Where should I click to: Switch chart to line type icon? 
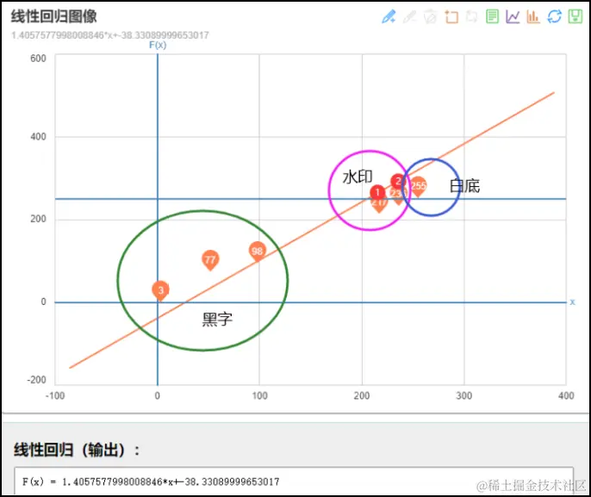coord(513,16)
